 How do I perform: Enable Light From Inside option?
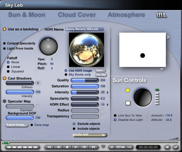click(x=4, y=49)
